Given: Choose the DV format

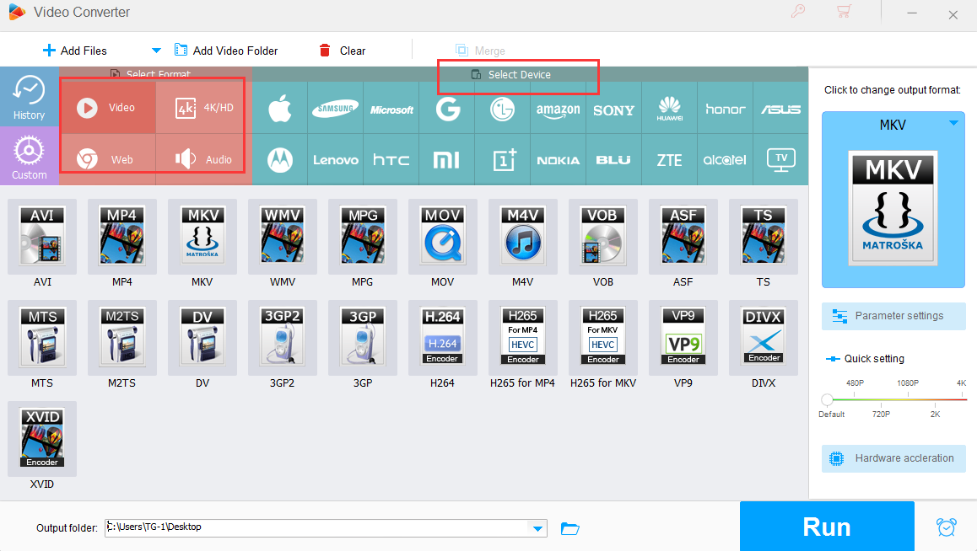Looking at the screenshot, I should pos(202,338).
